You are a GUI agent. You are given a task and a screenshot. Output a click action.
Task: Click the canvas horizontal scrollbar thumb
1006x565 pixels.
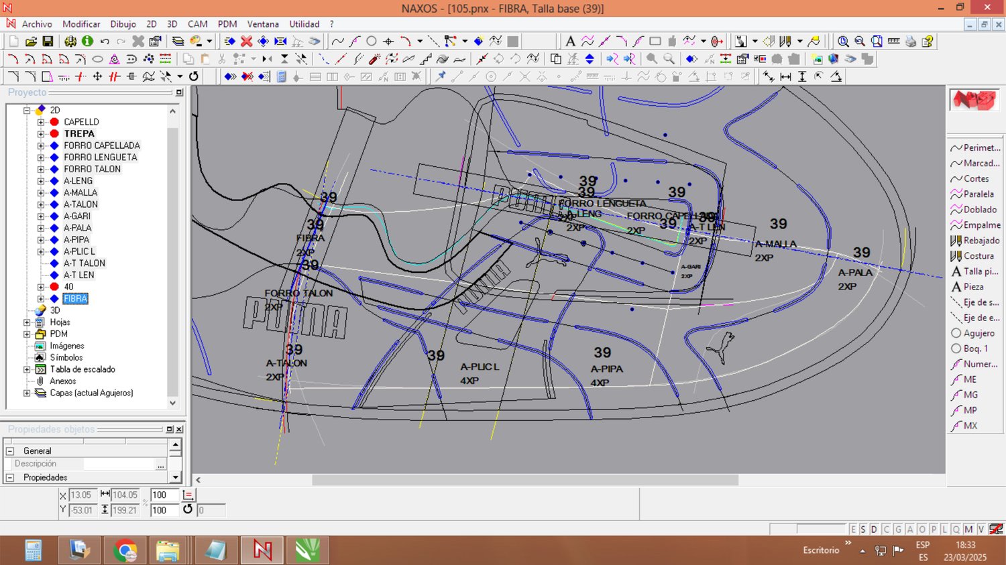[524, 480]
